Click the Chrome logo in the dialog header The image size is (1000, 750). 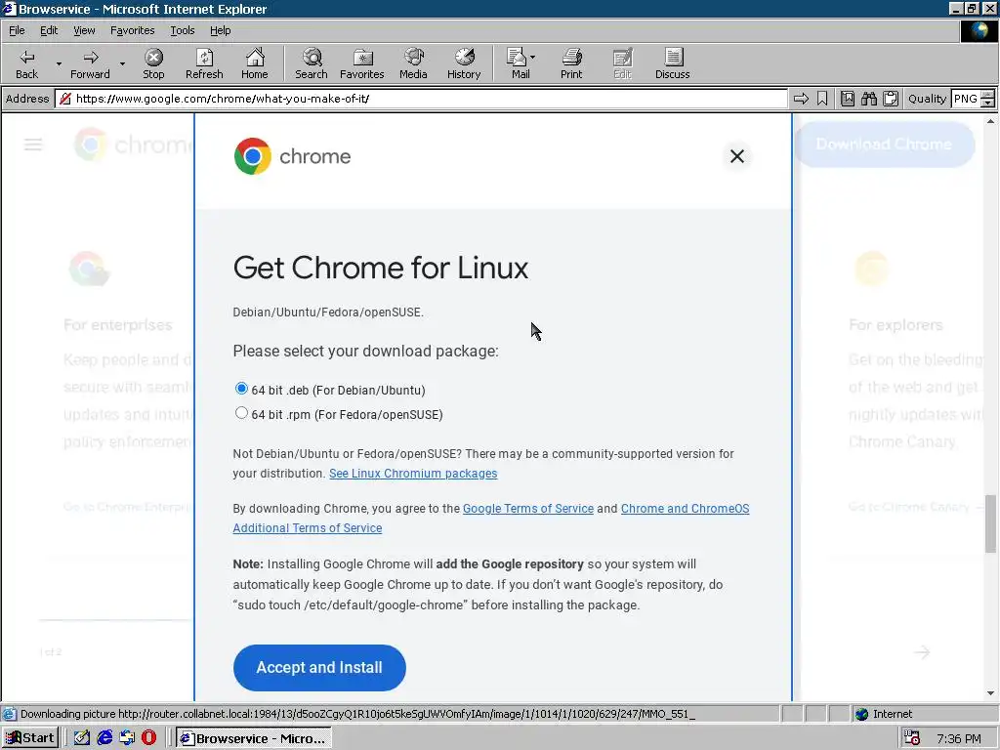tap(293, 156)
